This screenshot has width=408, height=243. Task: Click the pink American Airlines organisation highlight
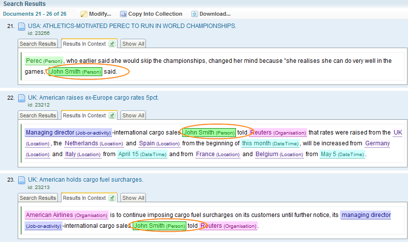[66, 215]
